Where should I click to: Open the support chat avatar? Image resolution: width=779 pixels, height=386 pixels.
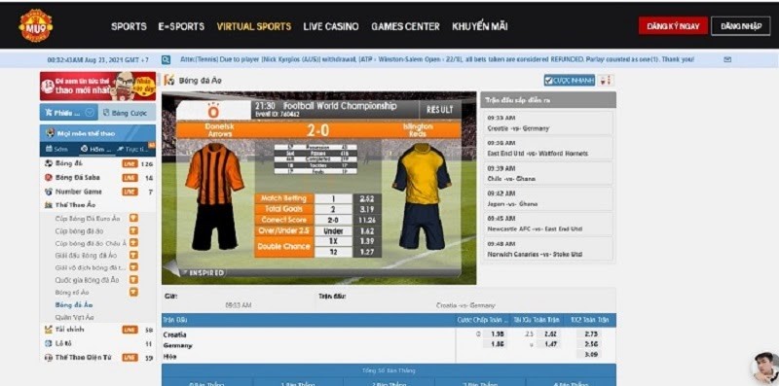tap(764, 368)
